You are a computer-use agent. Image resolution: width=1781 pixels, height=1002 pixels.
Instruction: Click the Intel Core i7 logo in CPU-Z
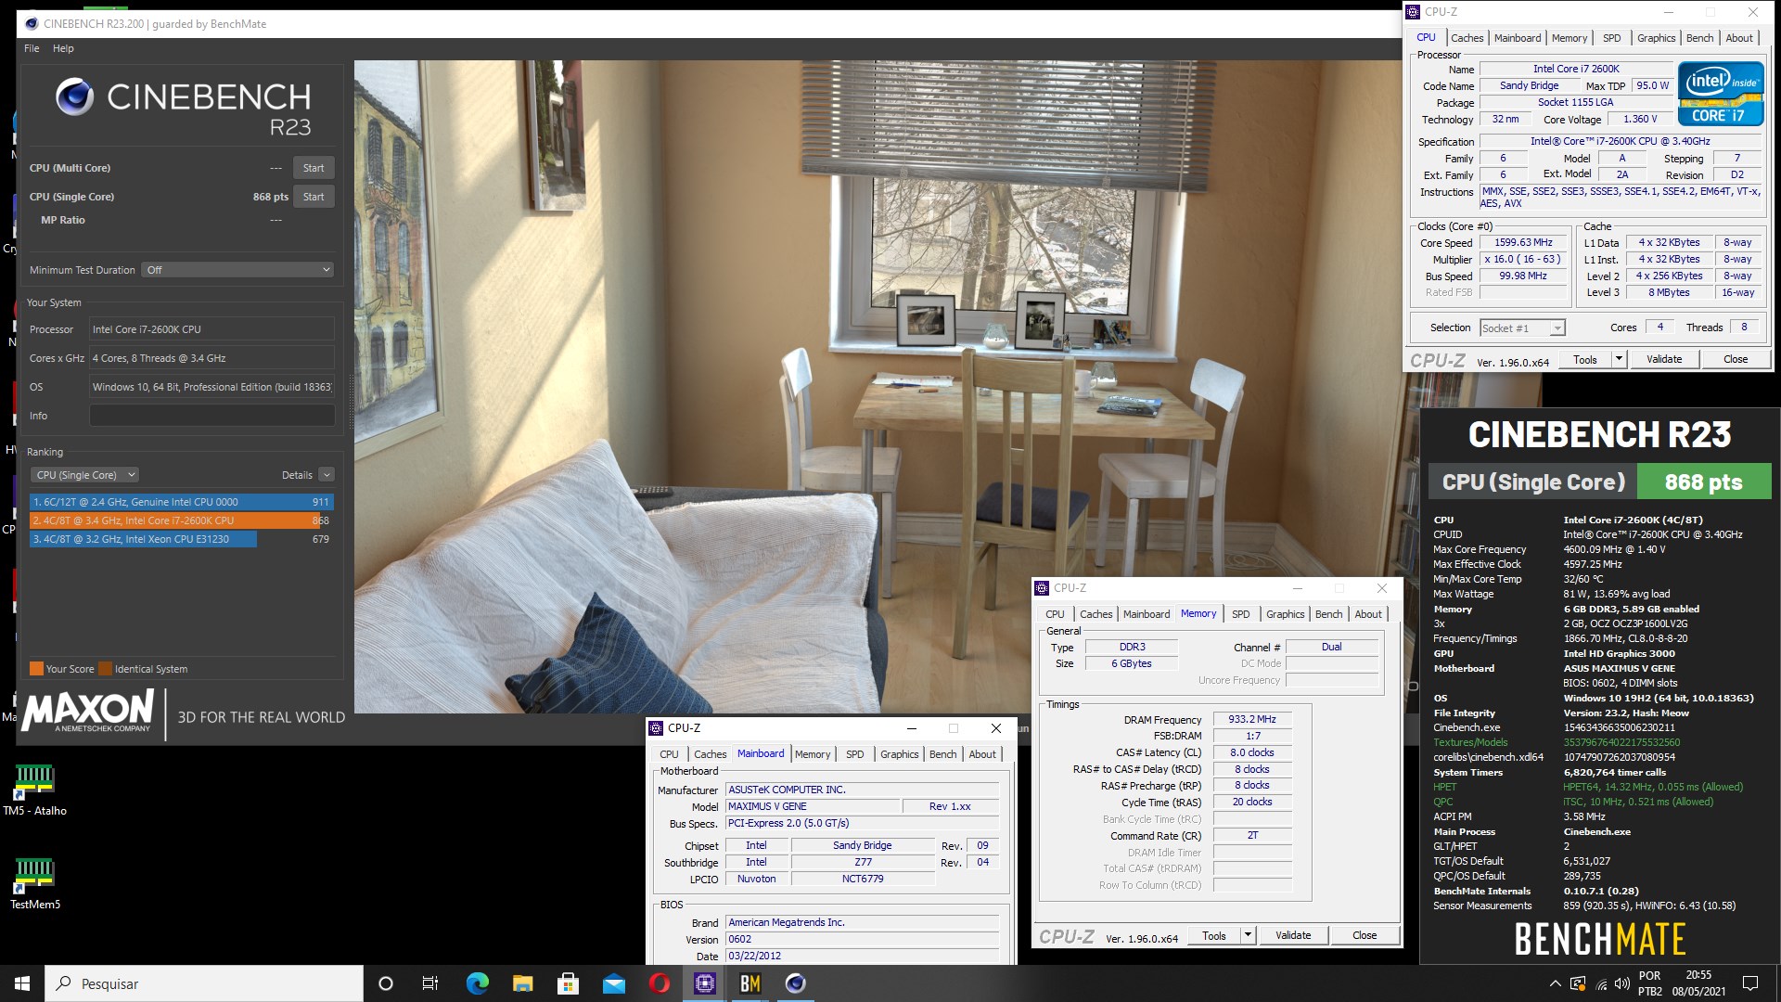point(1721,93)
